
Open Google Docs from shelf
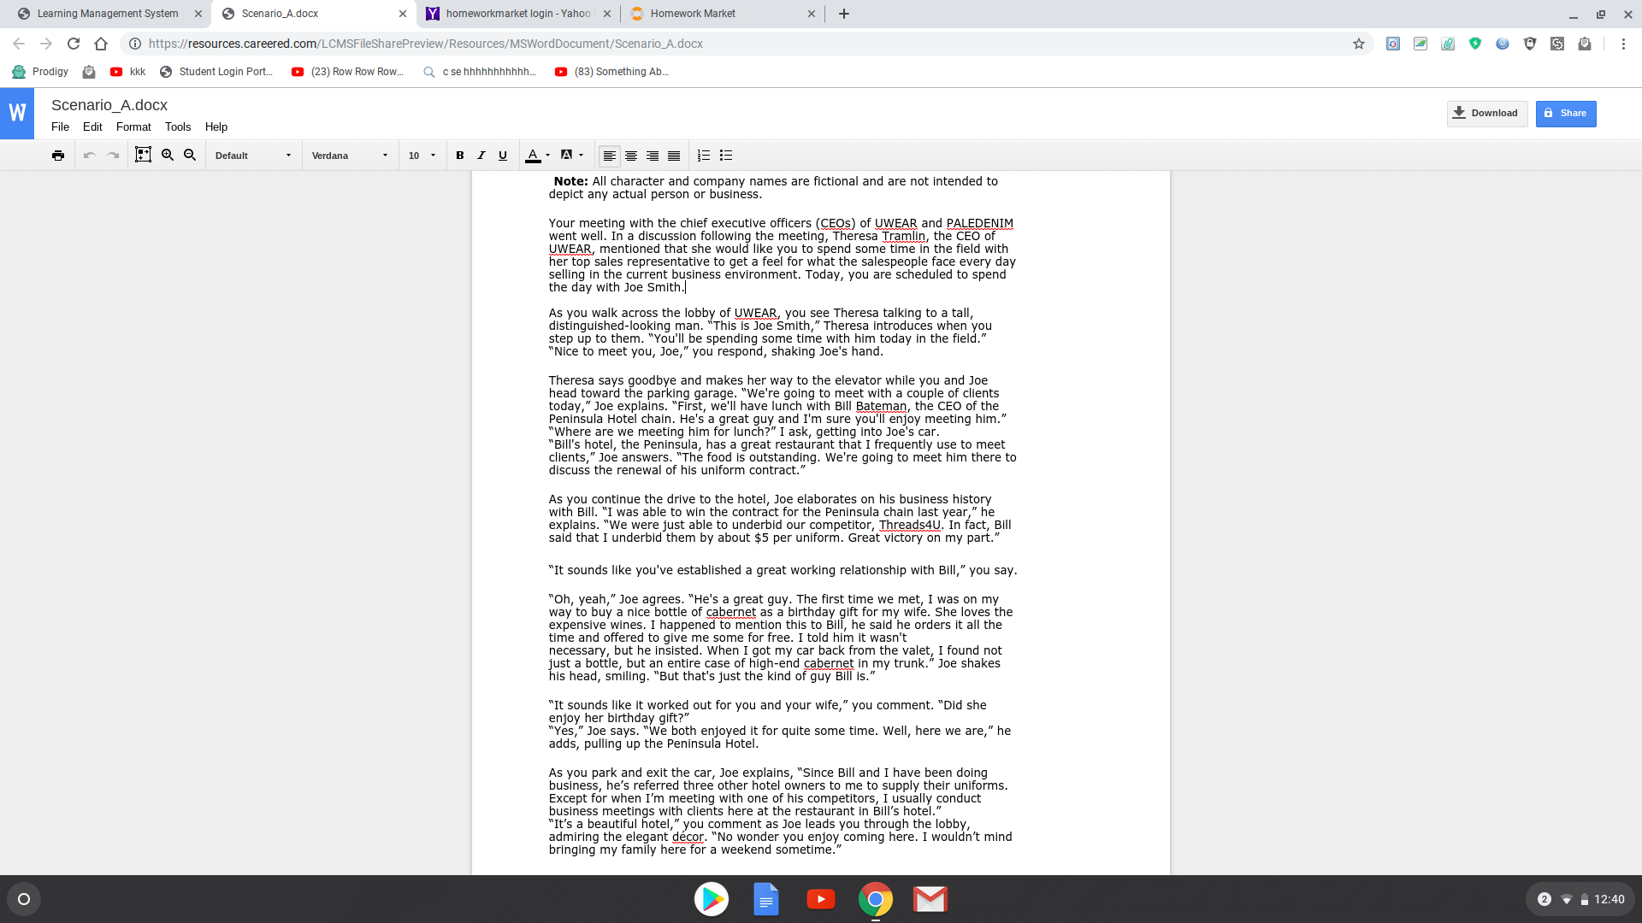[766, 899]
